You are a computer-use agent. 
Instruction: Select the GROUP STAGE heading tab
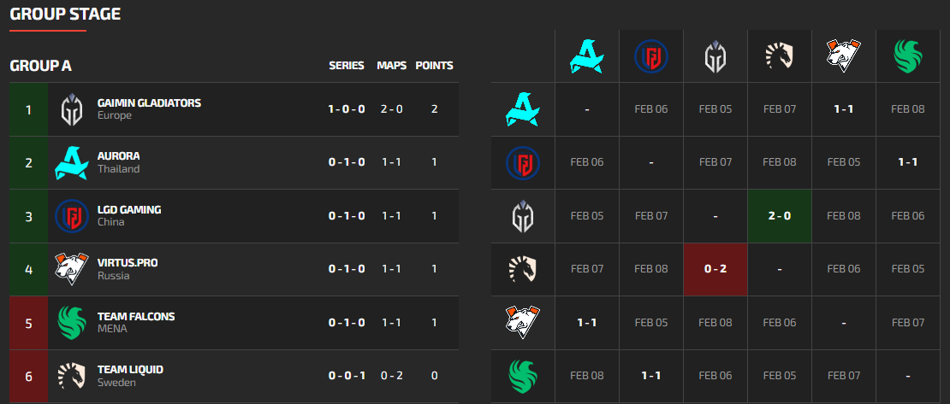(65, 14)
